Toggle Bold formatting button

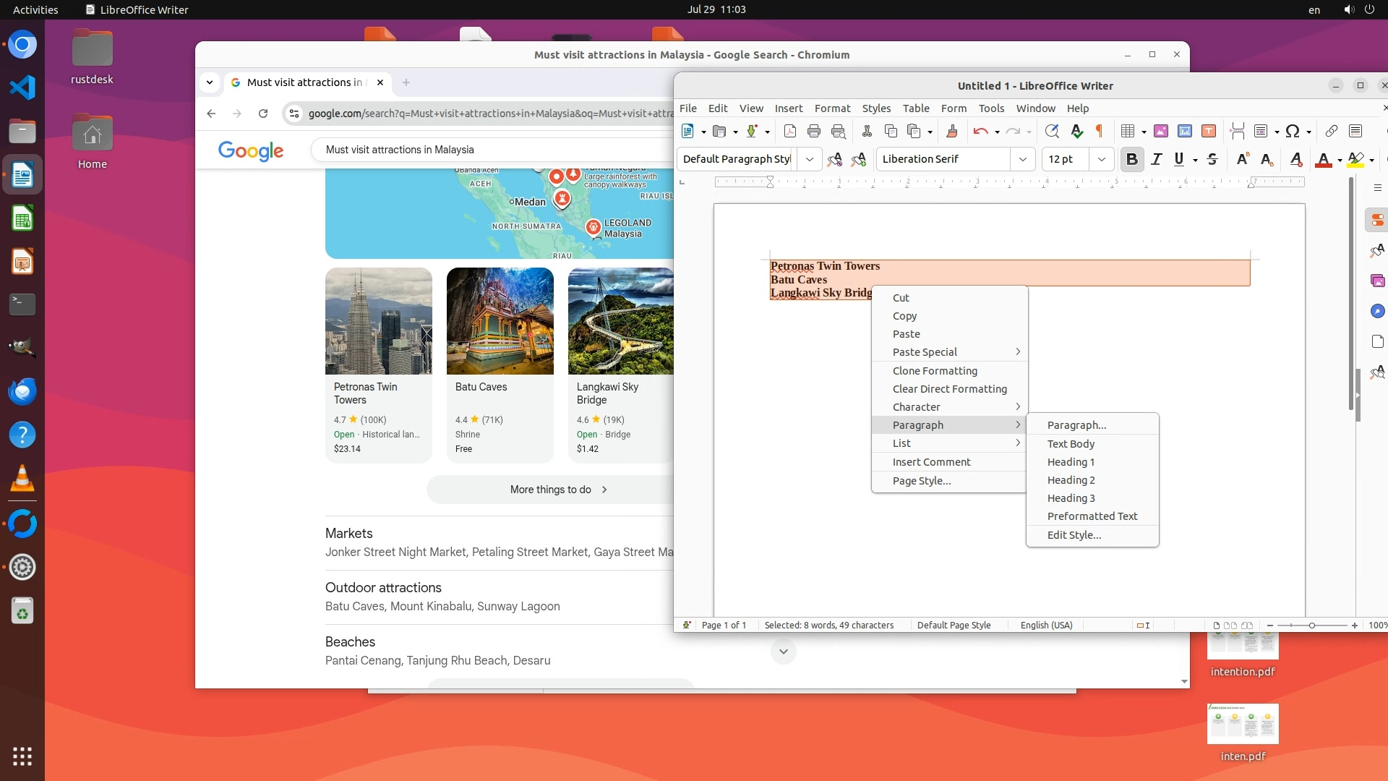[1132, 159]
